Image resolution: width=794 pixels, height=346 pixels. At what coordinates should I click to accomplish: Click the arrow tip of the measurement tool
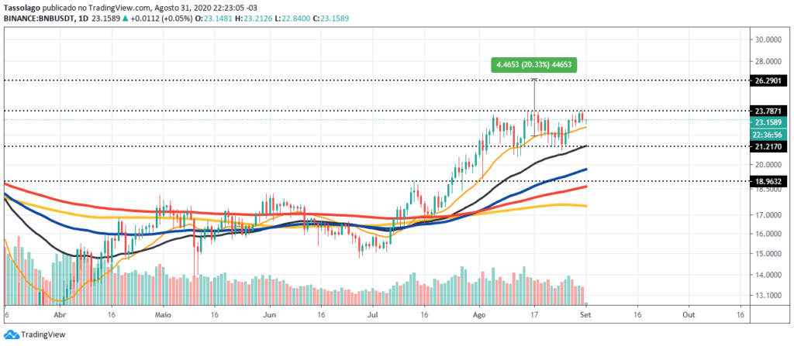tap(533, 79)
